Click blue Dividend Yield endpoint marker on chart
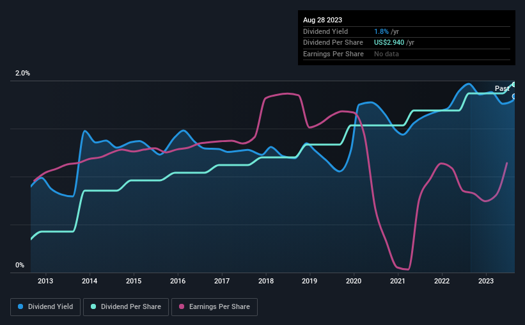The height and width of the screenshot is (325, 525). coord(514,97)
